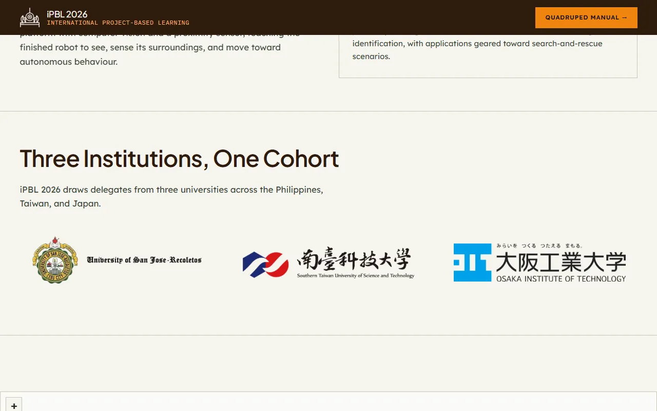The width and height of the screenshot is (657, 411).
Task: Click the Southern Taiwan University red-blue emblem
Action: [265, 265]
